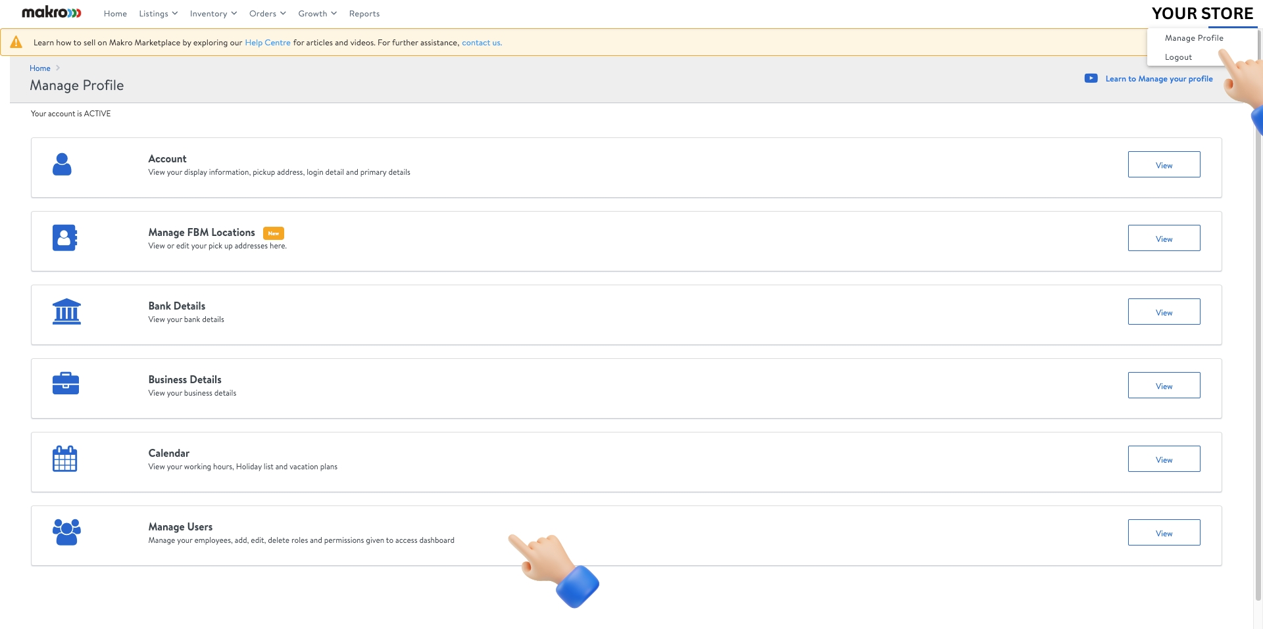
Task: Select the Account person icon
Action: click(62, 165)
